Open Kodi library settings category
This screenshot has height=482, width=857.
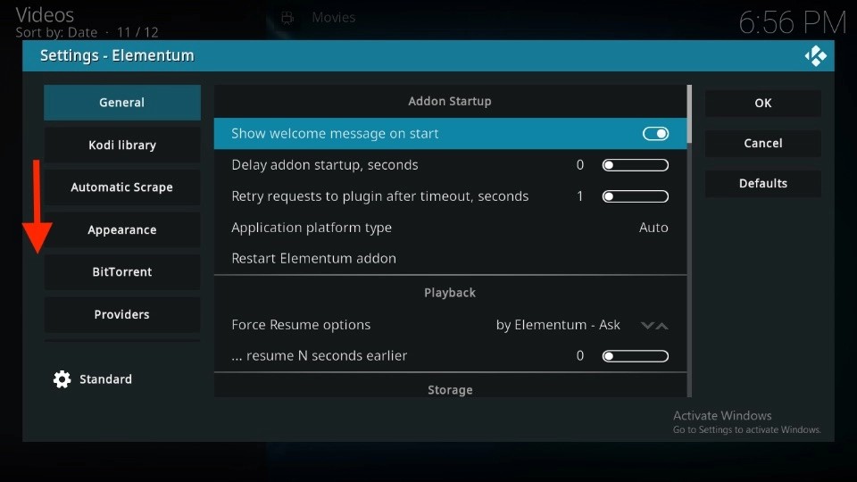(x=122, y=145)
